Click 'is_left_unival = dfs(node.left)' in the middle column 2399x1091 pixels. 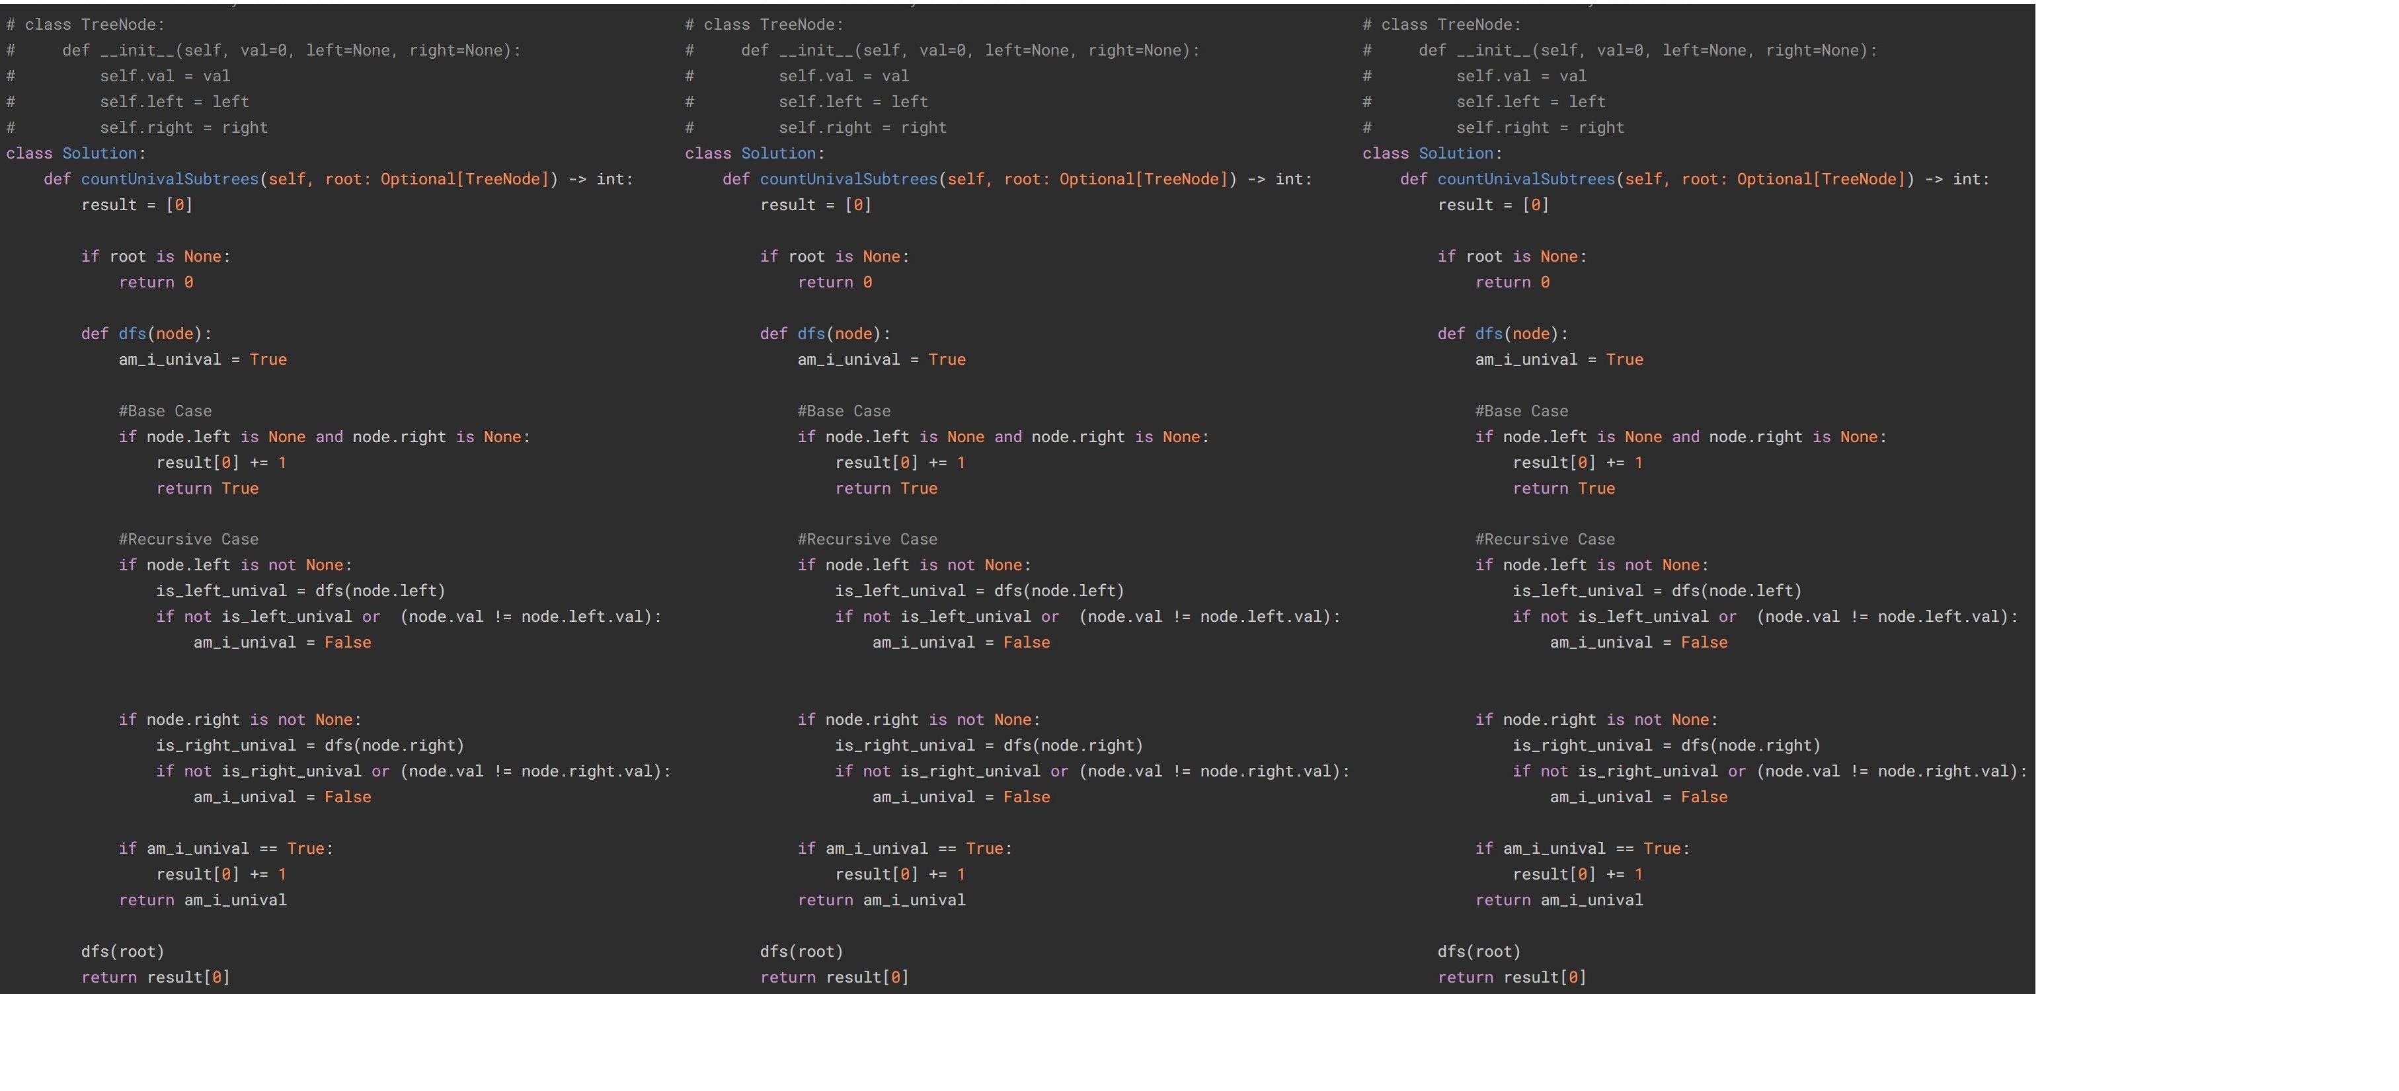click(x=979, y=591)
